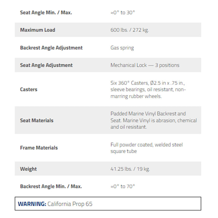The image size is (218, 218).
Task: Click the Padded Marine Vinyl Backrest description
Action: pyautogui.click(x=154, y=120)
